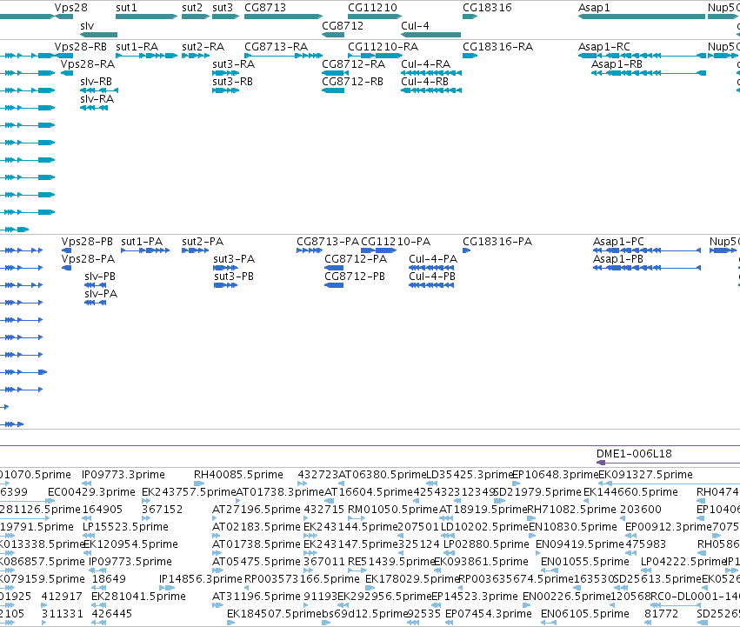Select EST IP14856.3prime
Image resolution: width=740 pixels, height=627 pixels.
click(201, 579)
